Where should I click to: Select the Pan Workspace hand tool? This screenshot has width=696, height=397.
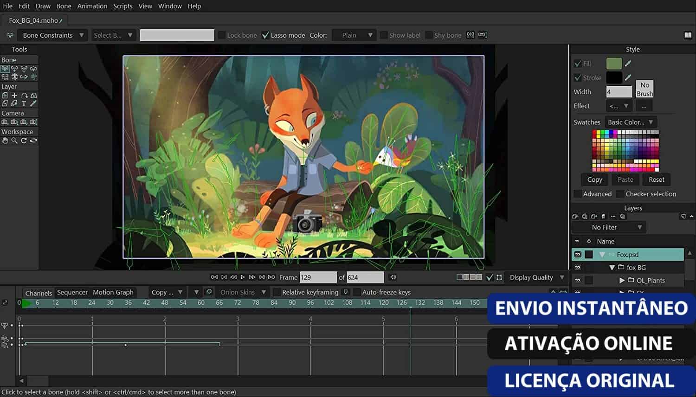[x=5, y=141]
